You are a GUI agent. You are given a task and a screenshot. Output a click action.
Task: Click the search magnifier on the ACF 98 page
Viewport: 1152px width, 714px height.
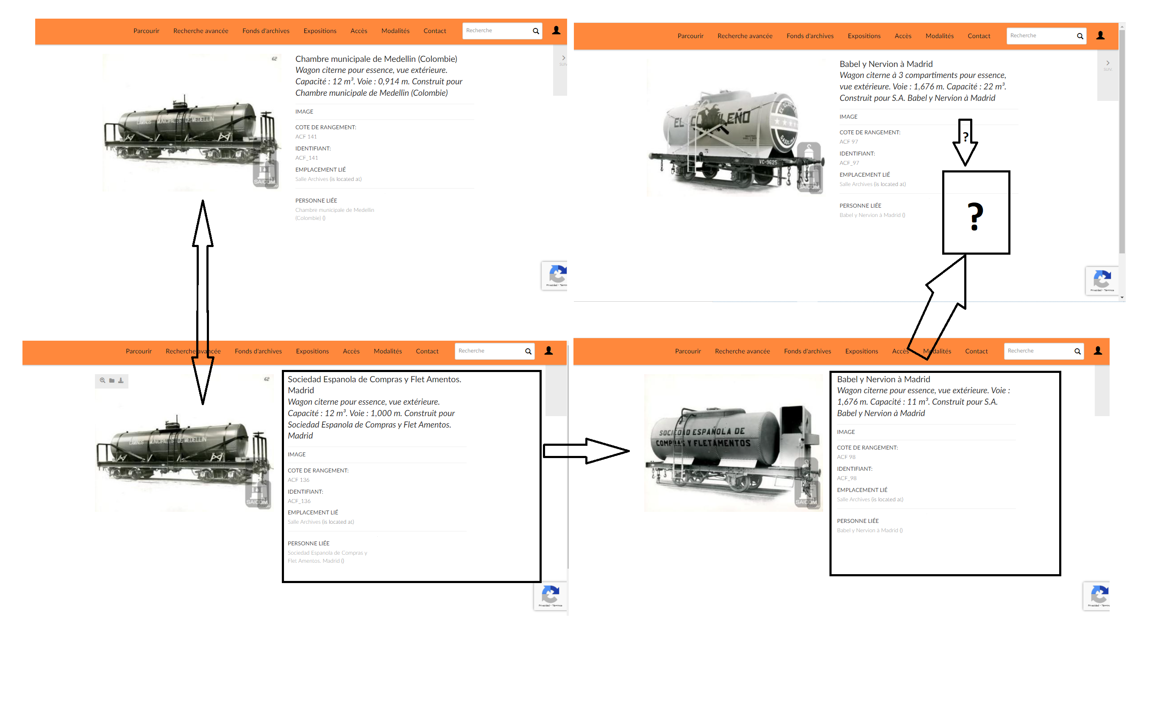1077,351
